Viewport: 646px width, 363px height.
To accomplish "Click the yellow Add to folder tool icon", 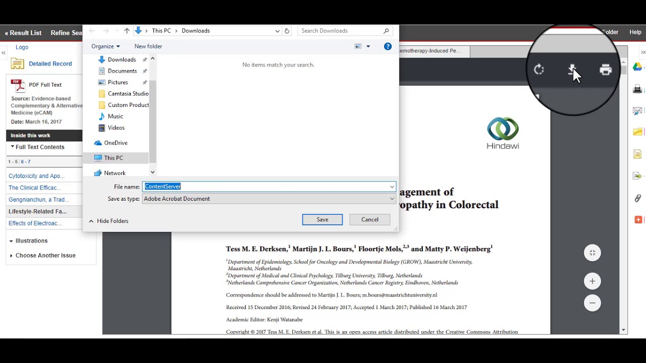I will click(637, 132).
